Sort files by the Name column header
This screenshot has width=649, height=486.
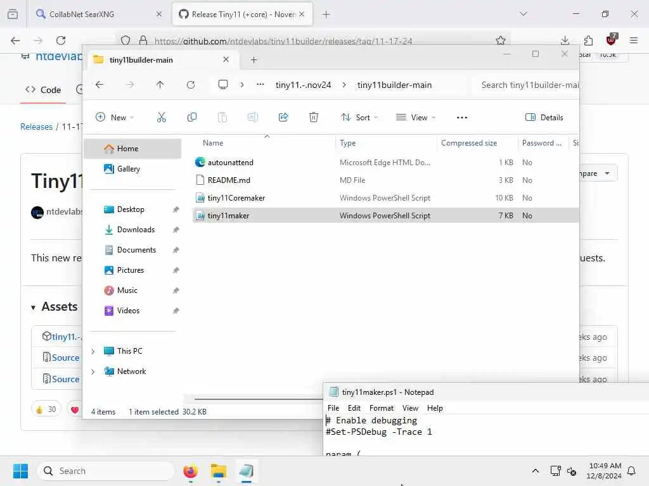pyautogui.click(x=213, y=143)
